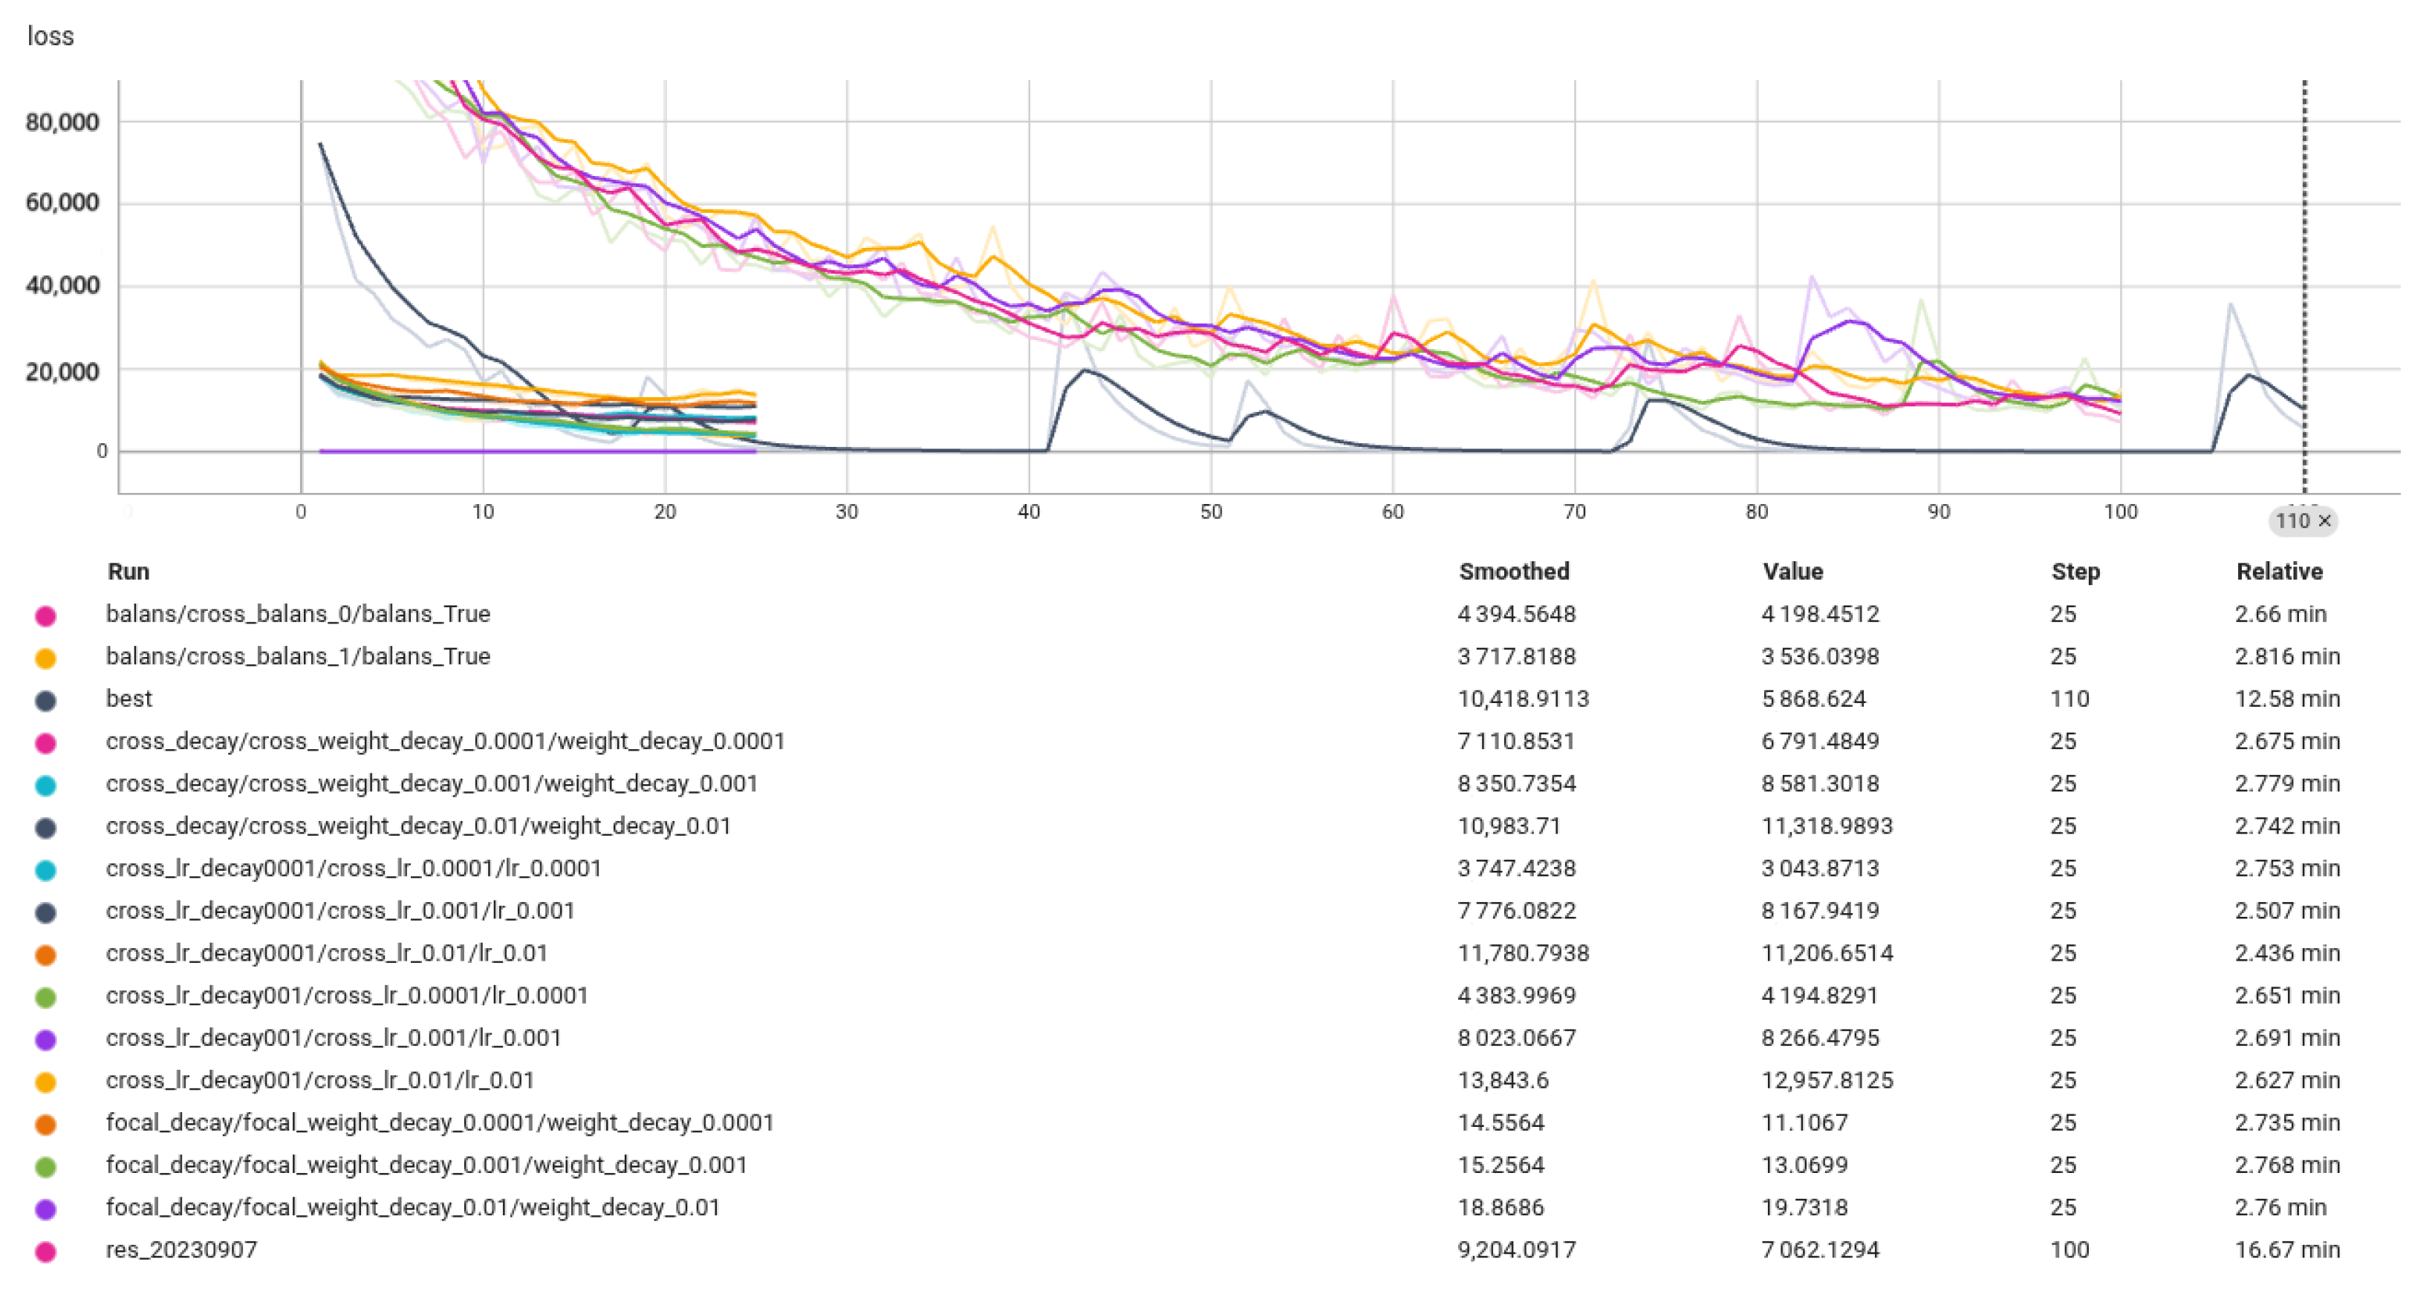Viewport: 2432px width, 1291px height.
Task: Select focal_weight_decay_0.001 run name
Action: (x=426, y=1166)
